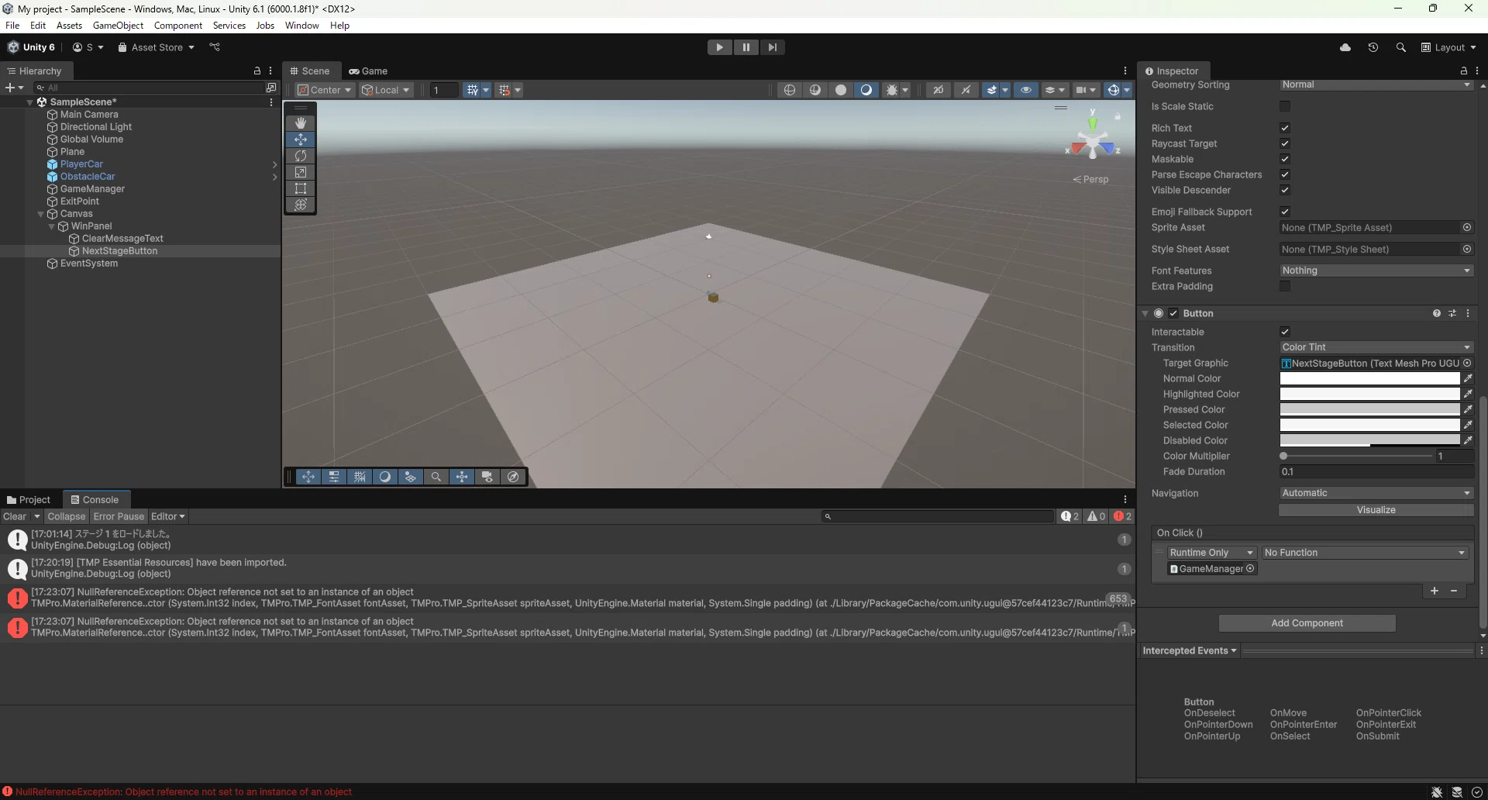Click the Fade Duration input field

tap(1376, 471)
